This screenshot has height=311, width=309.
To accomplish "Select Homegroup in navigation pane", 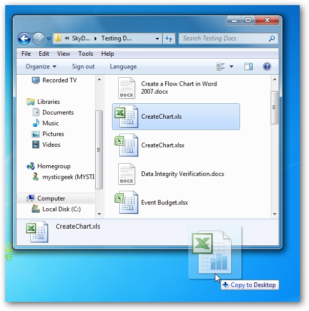I will [x=54, y=166].
